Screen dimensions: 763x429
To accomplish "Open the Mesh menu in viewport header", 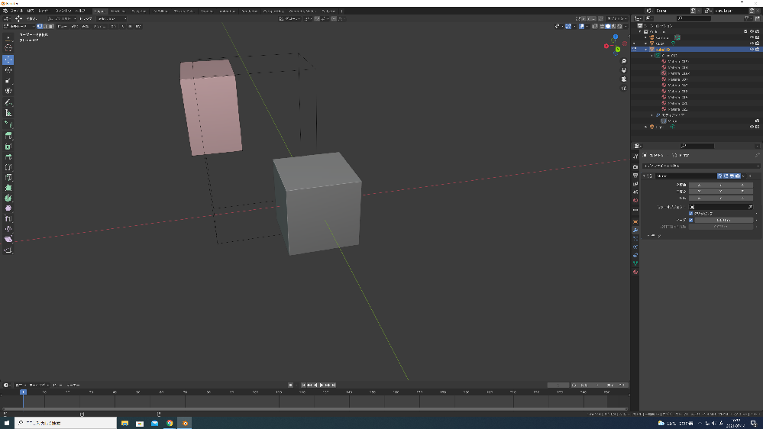I will click(x=99, y=26).
